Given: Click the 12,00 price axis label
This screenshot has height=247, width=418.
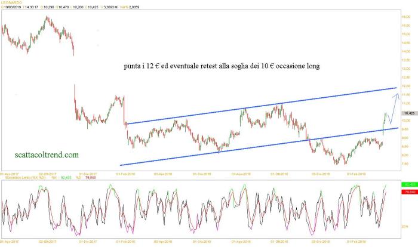Looking at the screenshot, I should point(406,86).
